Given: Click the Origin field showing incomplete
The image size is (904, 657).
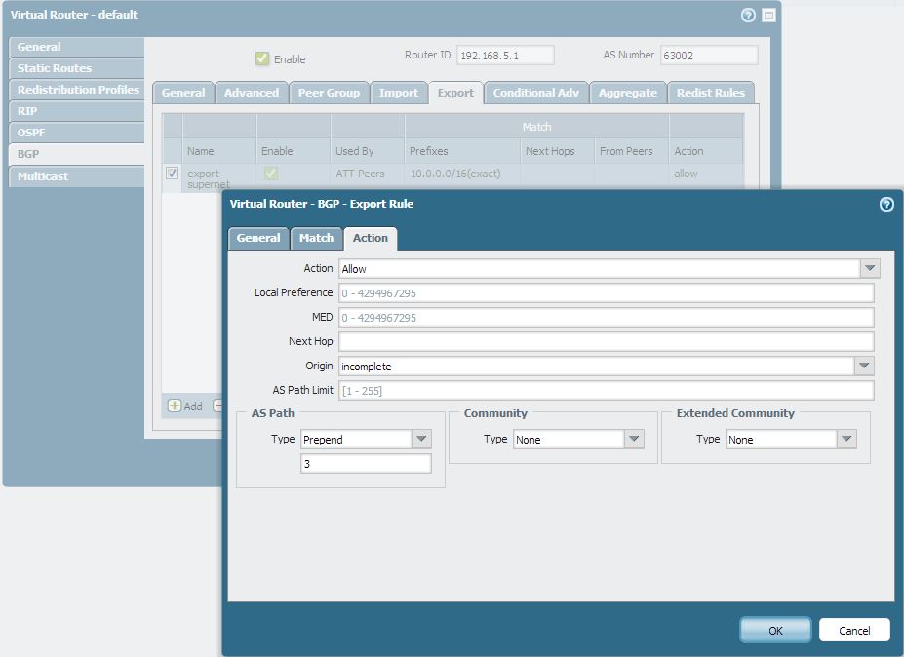Looking at the screenshot, I should tap(597, 366).
